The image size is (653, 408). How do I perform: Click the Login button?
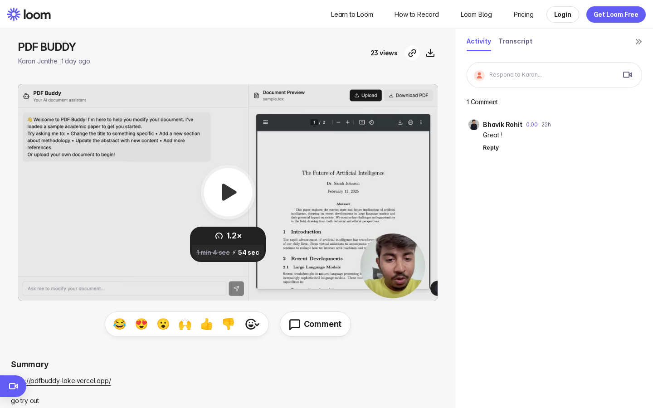562,15
